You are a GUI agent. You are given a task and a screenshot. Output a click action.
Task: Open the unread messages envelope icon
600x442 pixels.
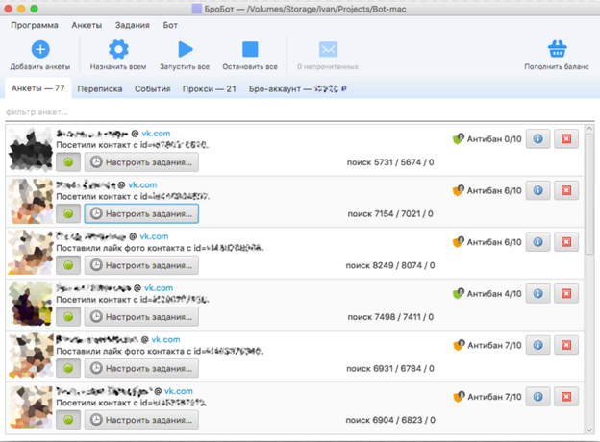(x=328, y=49)
